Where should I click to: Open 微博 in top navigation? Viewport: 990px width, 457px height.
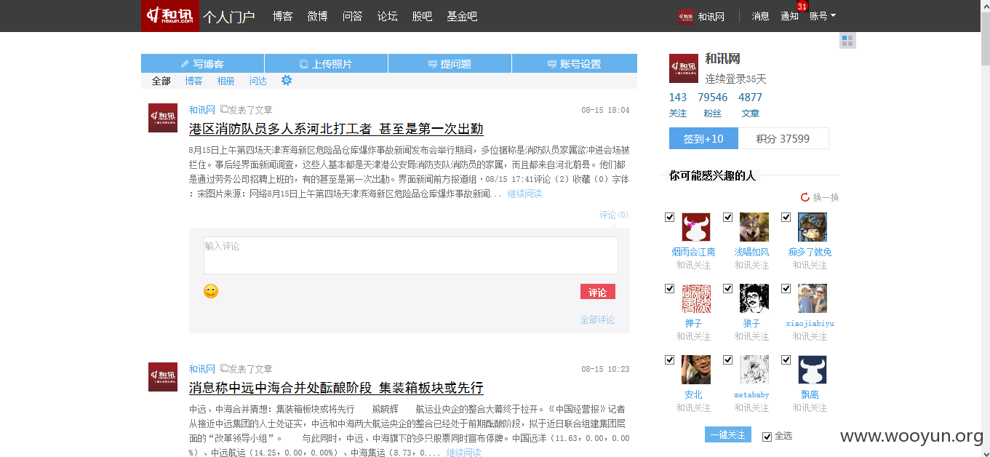[x=318, y=16]
